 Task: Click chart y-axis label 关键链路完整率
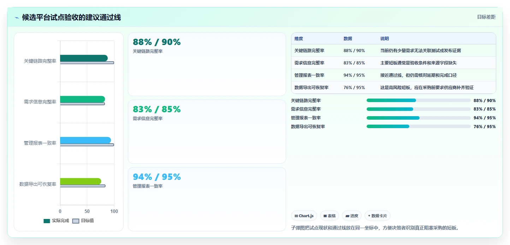click(40, 61)
